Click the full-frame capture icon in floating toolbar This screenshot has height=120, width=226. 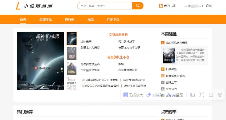pos(202,95)
